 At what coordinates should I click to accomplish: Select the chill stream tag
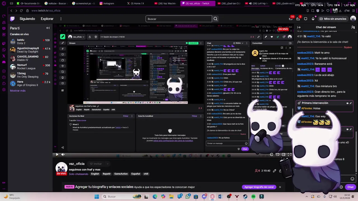[146, 174]
